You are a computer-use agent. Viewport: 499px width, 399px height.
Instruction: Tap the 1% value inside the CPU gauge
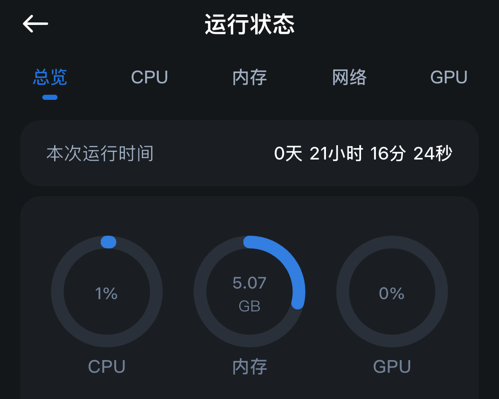pyautogui.click(x=106, y=293)
